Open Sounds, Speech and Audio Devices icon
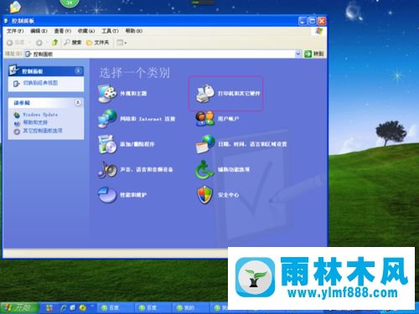 click(x=107, y=169)
